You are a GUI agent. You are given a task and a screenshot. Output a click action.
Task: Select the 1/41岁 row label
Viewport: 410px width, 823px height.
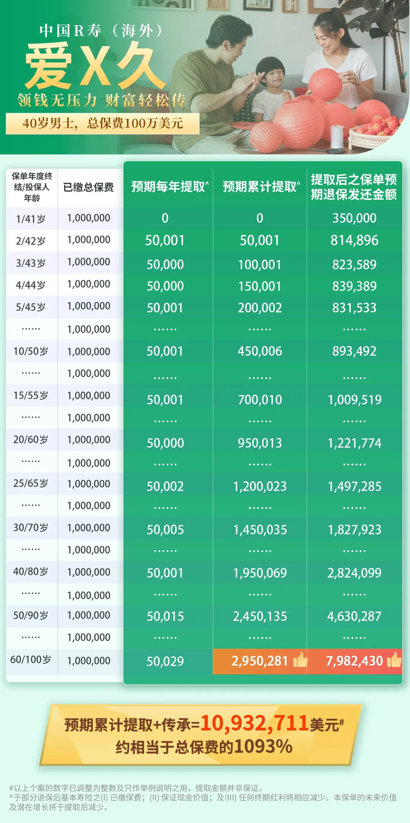(x=31, y=219)
